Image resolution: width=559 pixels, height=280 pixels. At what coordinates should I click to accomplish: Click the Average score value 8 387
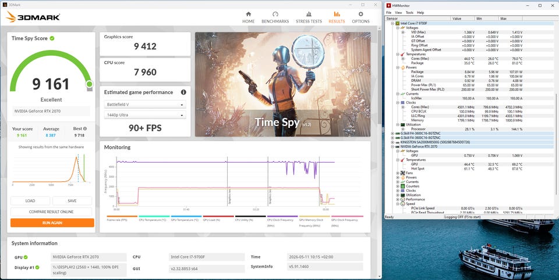[x=51, y=135]
